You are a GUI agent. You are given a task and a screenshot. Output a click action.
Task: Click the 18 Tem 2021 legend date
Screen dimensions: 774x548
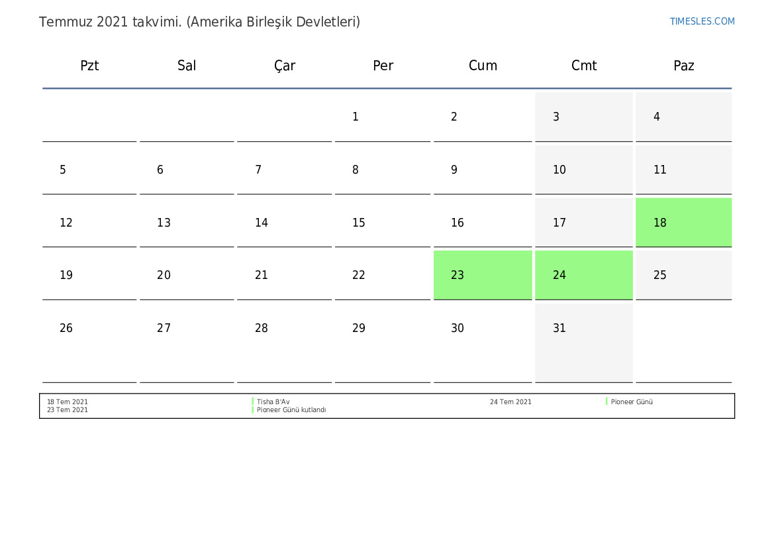(x=67, y=402)
